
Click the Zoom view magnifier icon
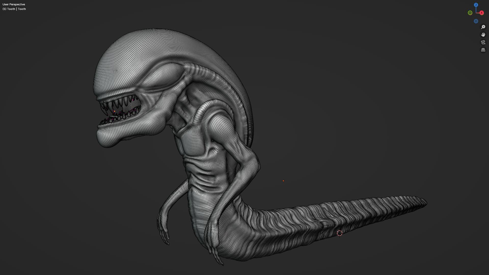(483, 27)
